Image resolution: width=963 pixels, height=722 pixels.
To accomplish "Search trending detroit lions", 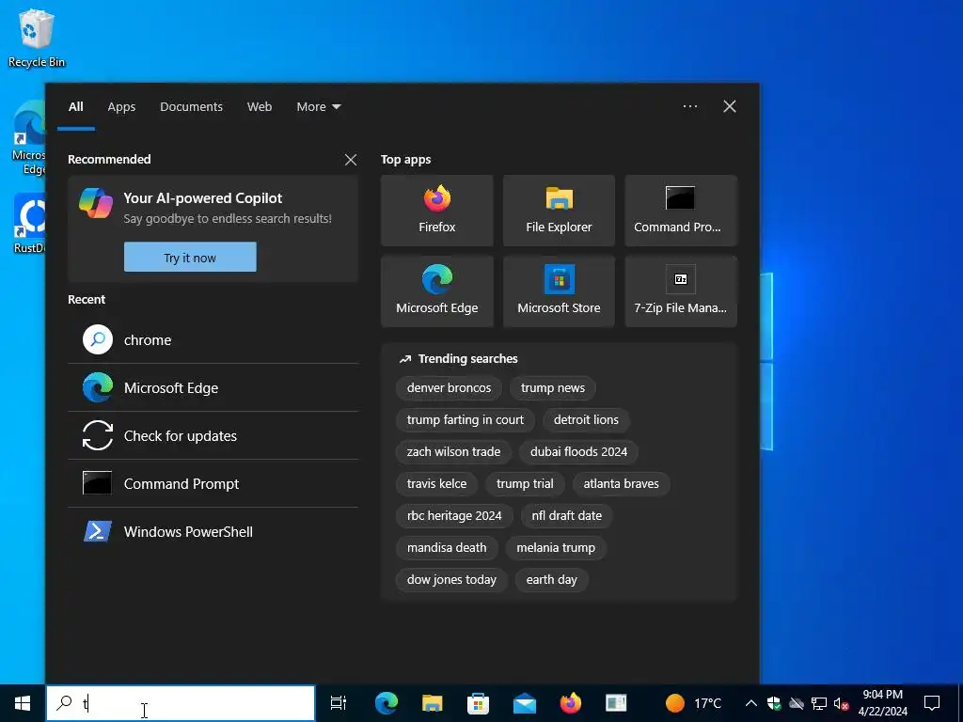I will tap(586, 420).
